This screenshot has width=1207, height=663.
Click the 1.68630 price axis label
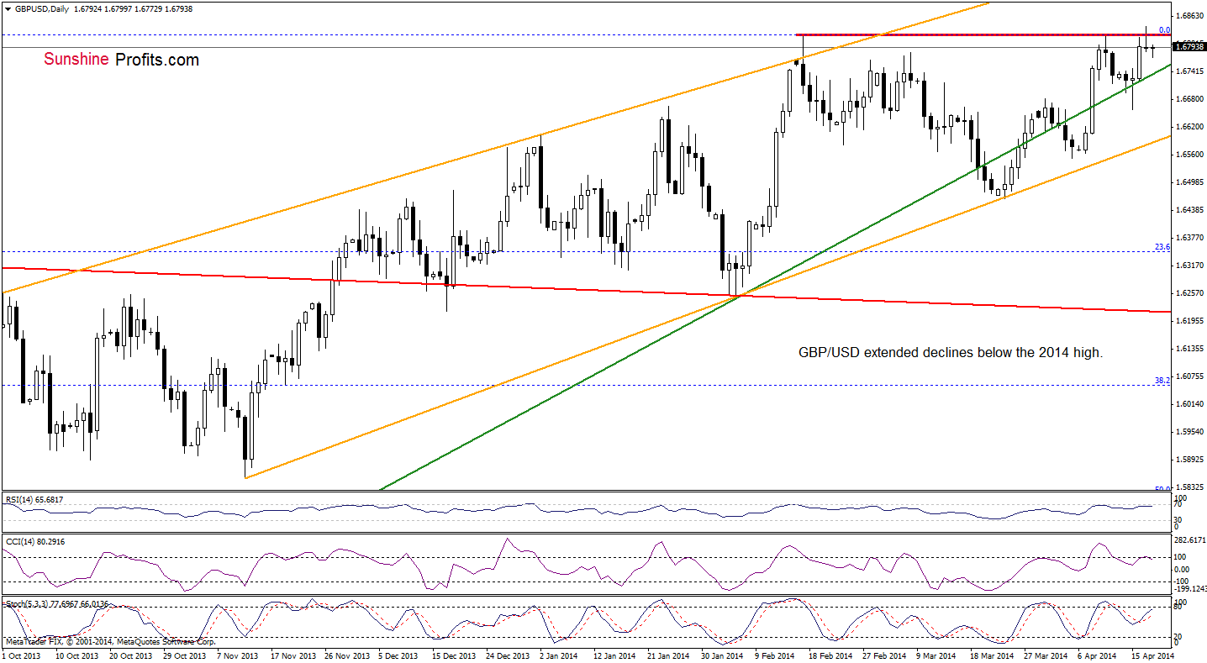(1190, 16)
